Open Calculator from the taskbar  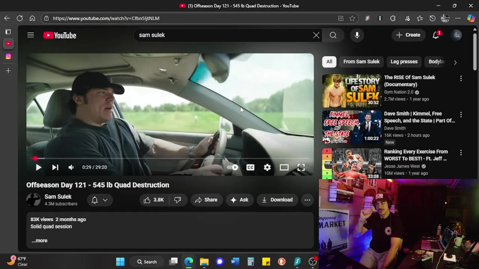(250, 262)
